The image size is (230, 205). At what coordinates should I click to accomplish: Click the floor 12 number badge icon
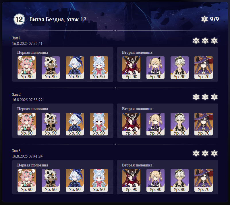19,19
